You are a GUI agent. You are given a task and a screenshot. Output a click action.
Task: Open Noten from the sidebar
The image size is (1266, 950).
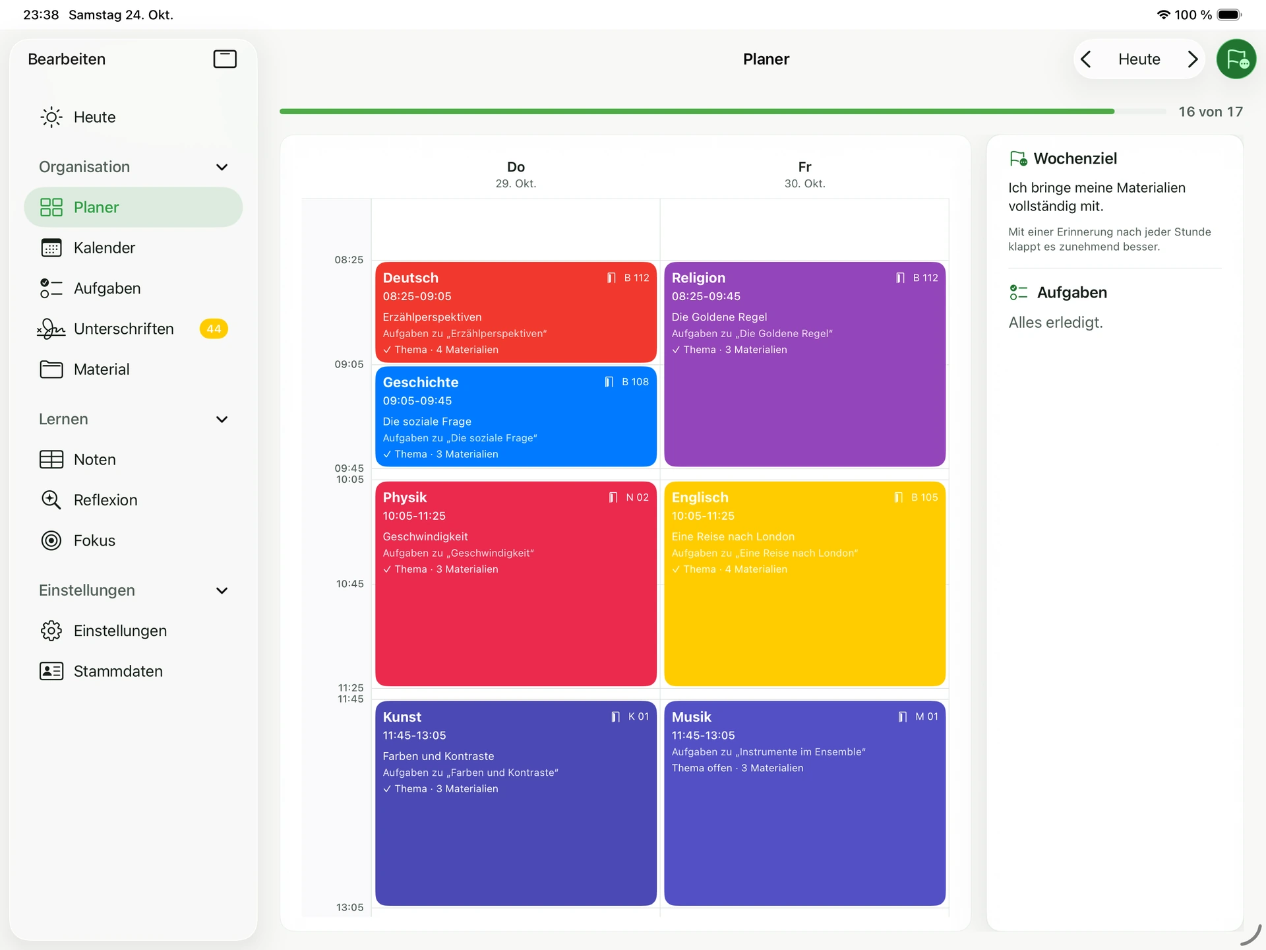(133, 460)
